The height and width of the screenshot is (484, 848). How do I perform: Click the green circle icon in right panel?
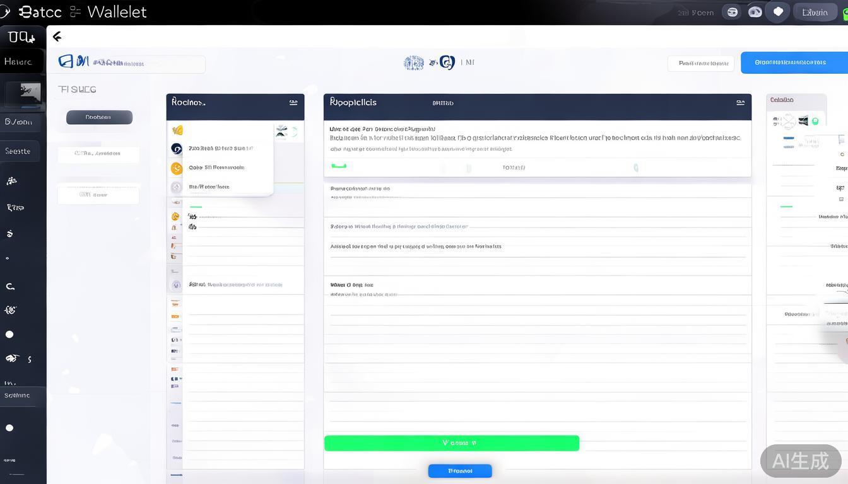815,121
